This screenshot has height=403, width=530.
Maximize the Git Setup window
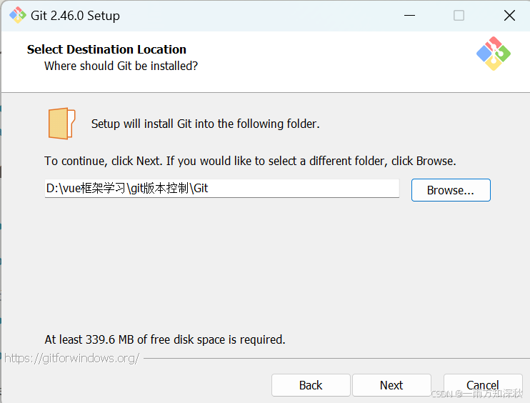pyautogui.click(x=459, y=15)
